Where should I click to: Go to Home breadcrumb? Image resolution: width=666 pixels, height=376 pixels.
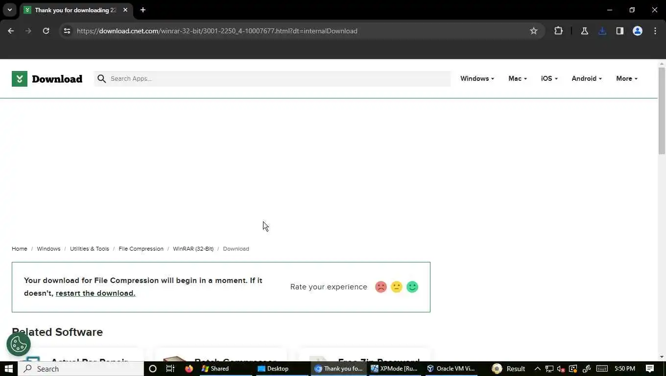click(x=20, y=249)
